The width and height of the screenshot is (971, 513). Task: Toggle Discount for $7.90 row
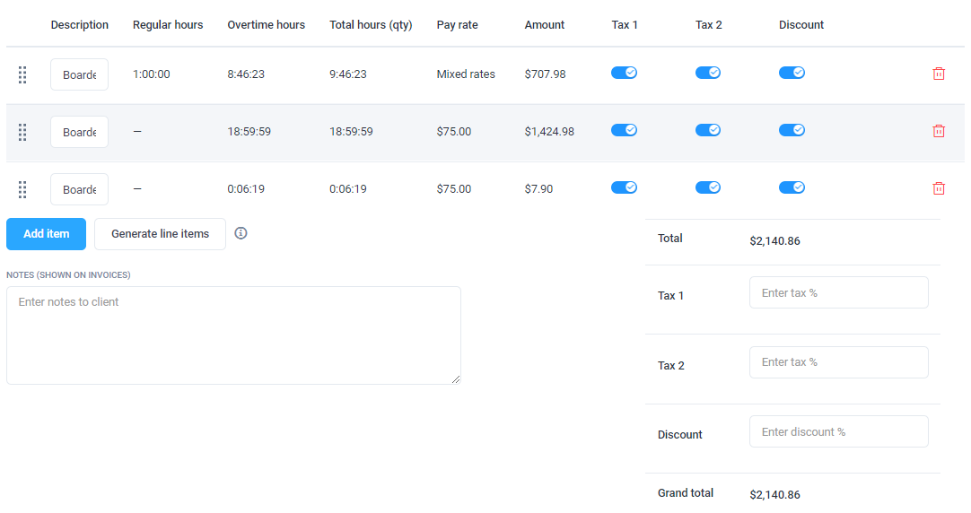(792, 187)
